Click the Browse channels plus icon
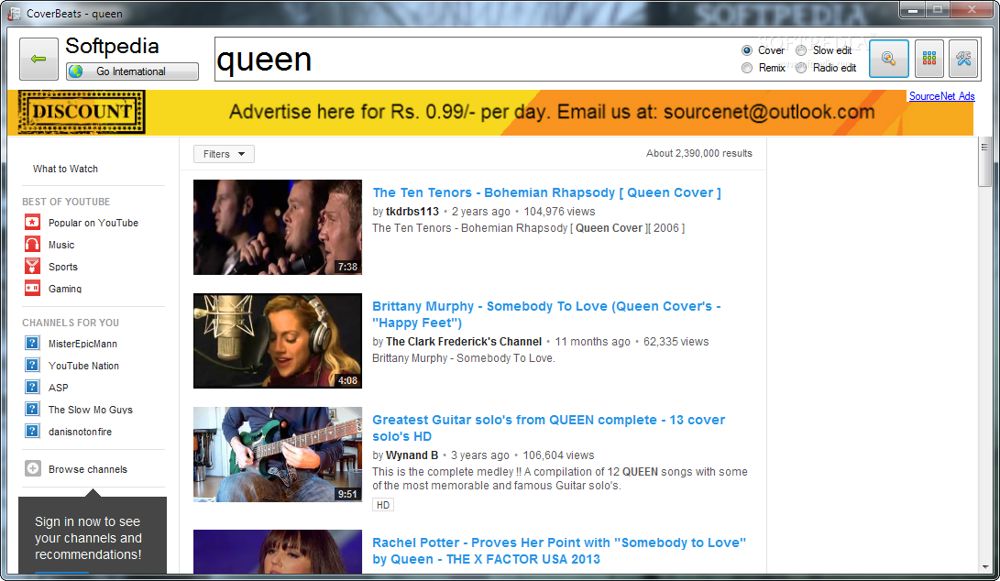Screen dimensions: 1000x581 [32, 469]
